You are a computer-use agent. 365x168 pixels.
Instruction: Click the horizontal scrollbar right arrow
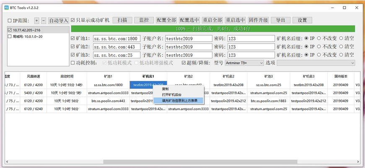(x=358, y=161)
